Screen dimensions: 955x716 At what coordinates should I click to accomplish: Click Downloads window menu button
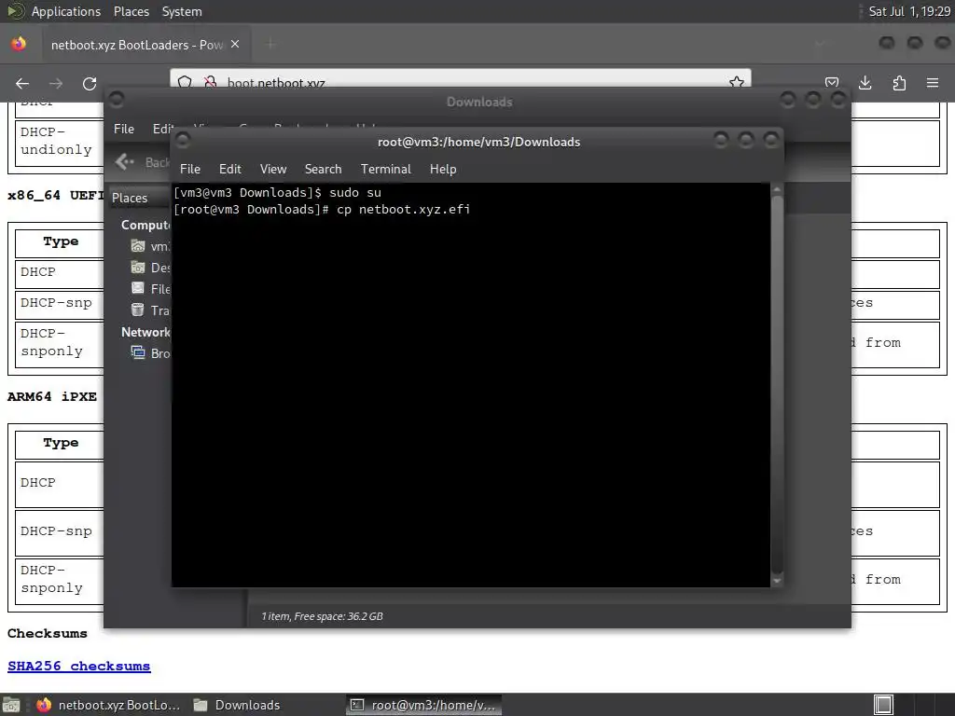coord(117,99)
